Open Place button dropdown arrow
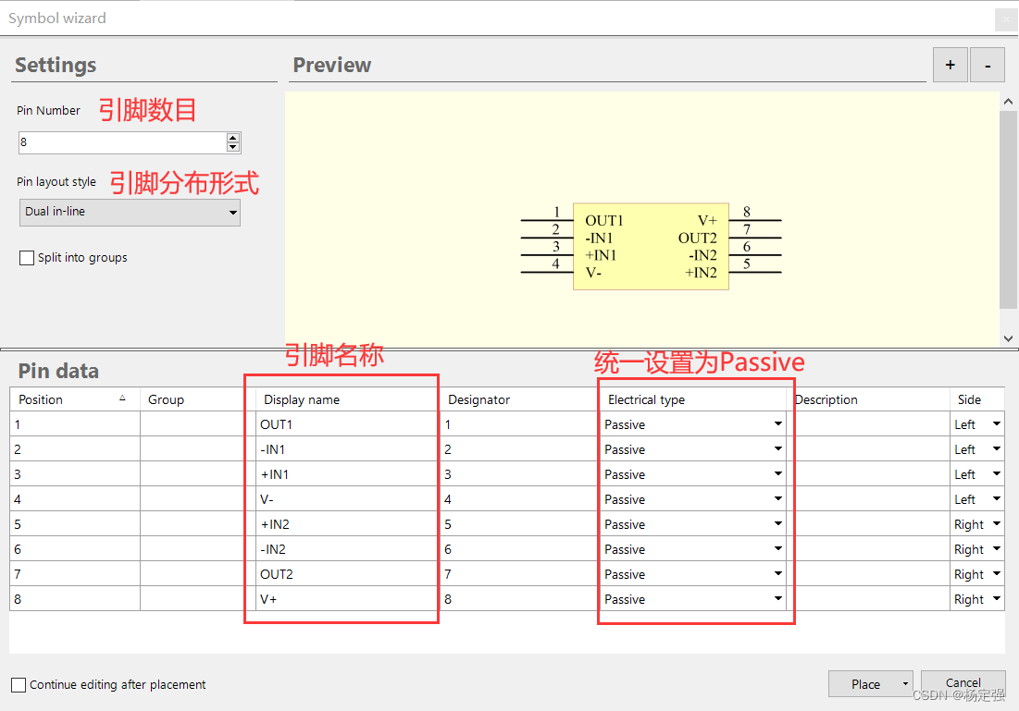 click(904, 684)
